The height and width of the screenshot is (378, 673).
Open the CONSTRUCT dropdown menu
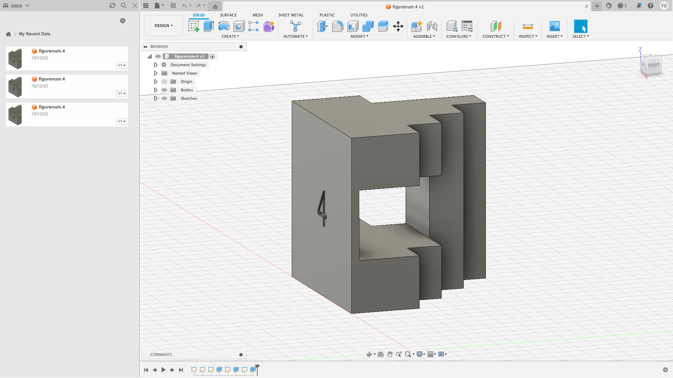coord(496,36)
